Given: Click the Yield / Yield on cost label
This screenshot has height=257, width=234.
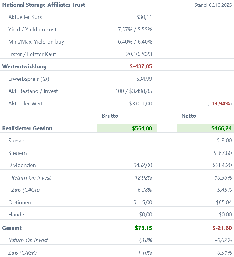Looking at the screenshot, I should click(32, 30).
